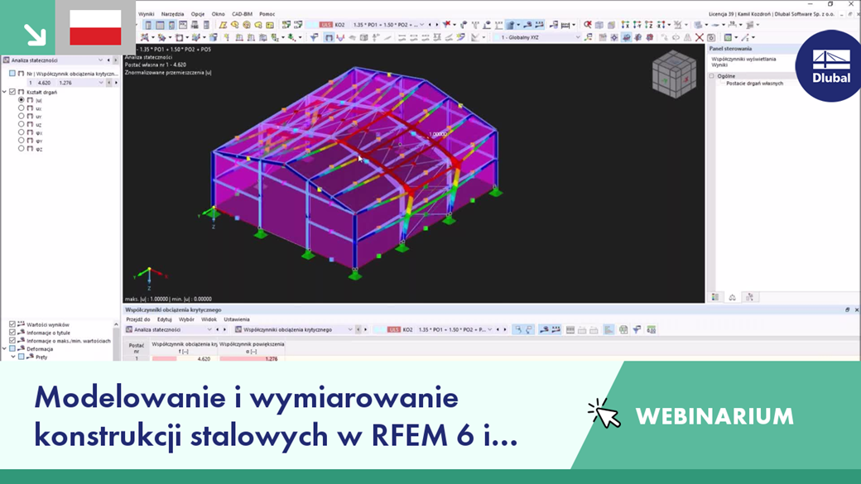Viewport: 861px width, 484px height.
Task: Open the CAD-BIM menu
Action: (242, 14)
